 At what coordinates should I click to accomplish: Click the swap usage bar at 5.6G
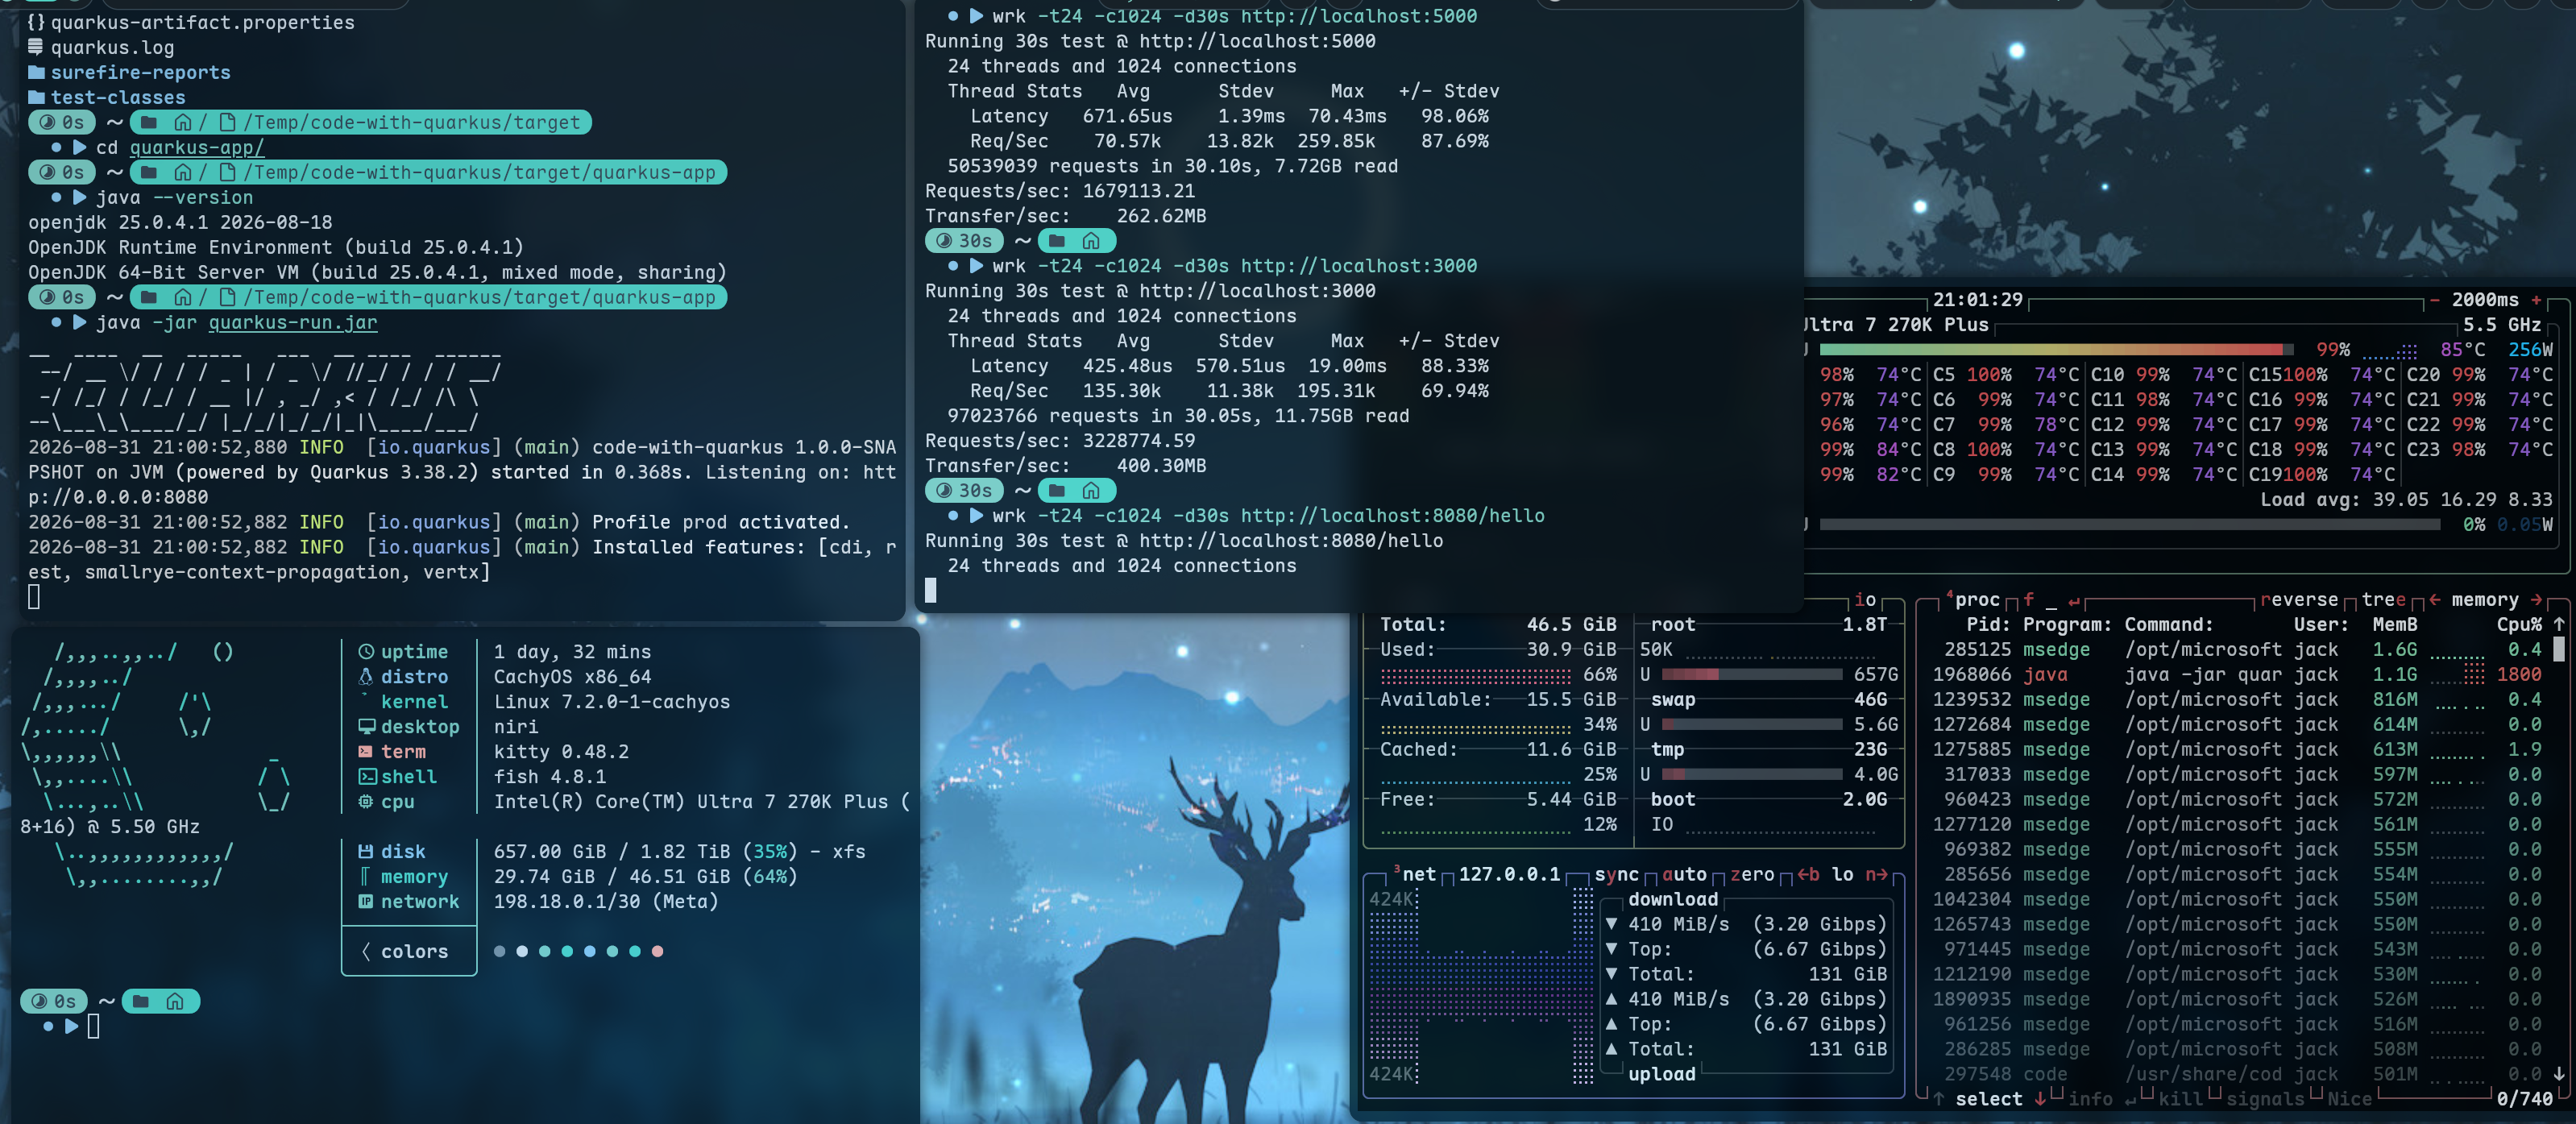[1752, 725]
